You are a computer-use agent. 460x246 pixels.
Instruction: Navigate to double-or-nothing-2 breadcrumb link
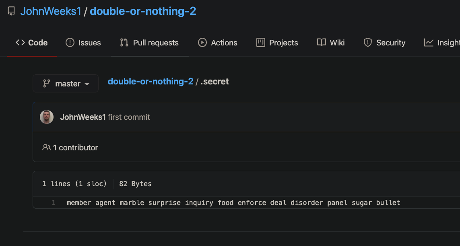pos(151,82)
